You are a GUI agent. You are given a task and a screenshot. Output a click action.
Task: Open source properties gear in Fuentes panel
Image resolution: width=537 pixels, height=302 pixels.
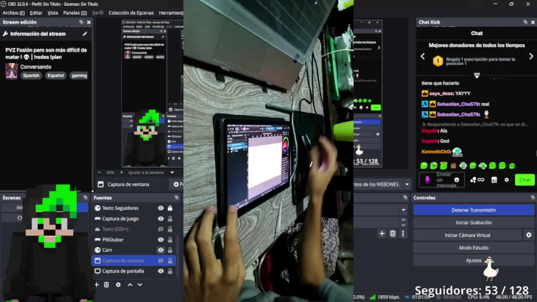click(118, 284)
